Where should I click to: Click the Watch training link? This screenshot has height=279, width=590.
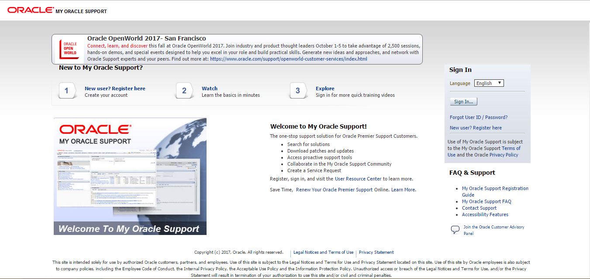point(210,88)
